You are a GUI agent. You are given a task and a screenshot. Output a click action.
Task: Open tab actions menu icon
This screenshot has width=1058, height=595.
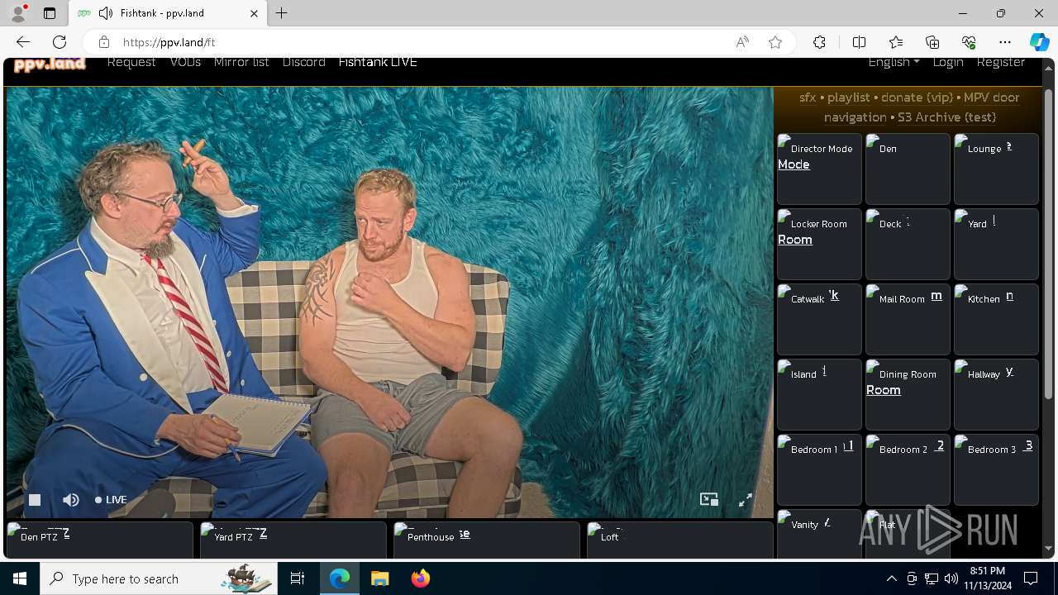(x=50, y=13)
